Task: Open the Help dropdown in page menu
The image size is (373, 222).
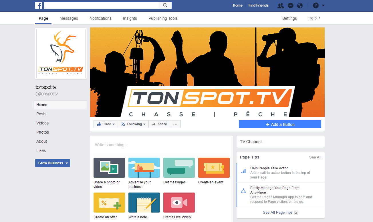Action: tap(314, 18)
